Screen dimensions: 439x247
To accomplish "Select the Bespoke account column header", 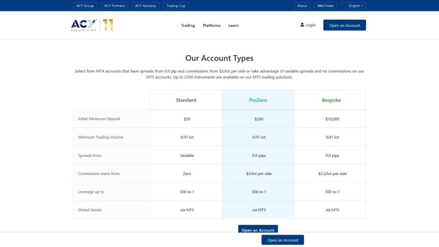I will [x=330, y=100].
